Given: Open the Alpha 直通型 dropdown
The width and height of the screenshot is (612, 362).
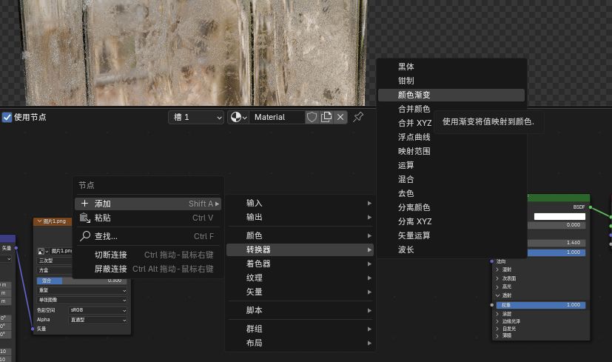Looking at the screenshot, I should coord(98,321).
